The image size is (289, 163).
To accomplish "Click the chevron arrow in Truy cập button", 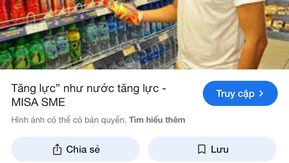I will click(261, 94).
